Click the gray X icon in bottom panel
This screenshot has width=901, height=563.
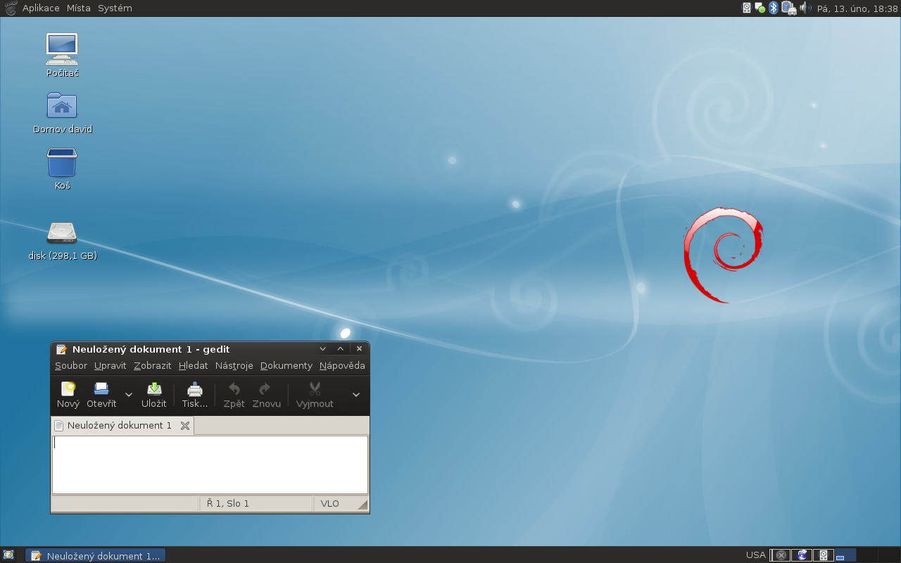[x=781, y=555]
